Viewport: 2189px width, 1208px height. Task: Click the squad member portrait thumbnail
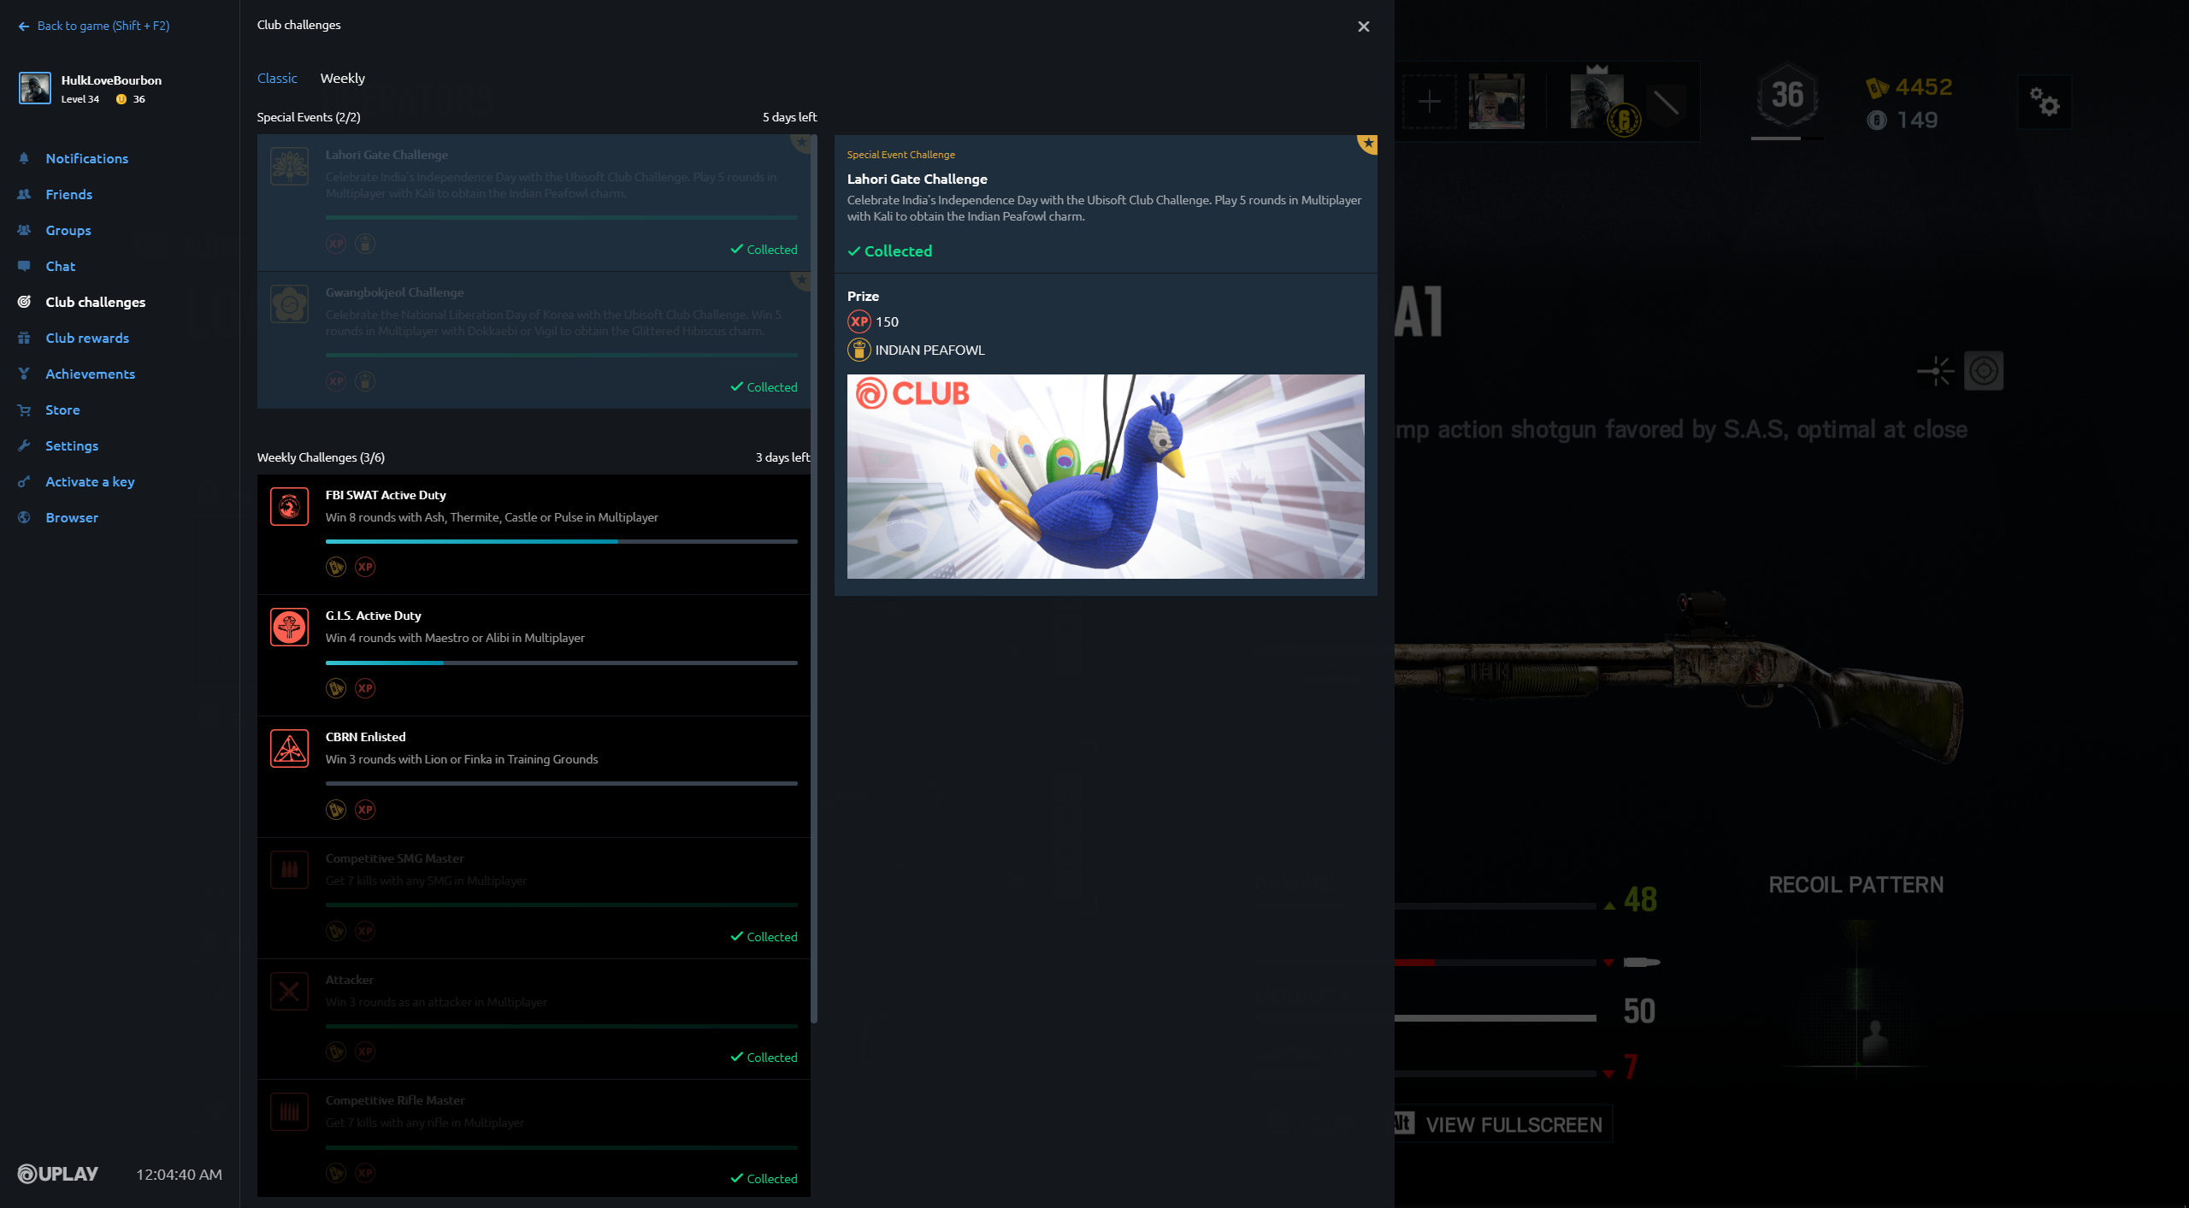tap(1496, 102)
